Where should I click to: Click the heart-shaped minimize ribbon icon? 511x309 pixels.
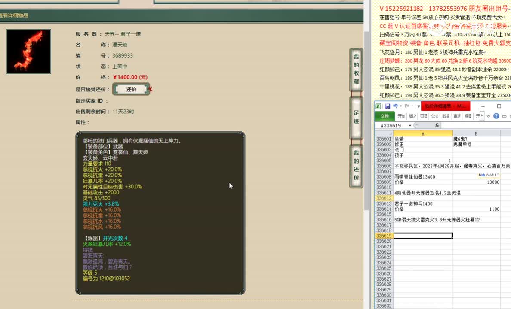point(489,116)
